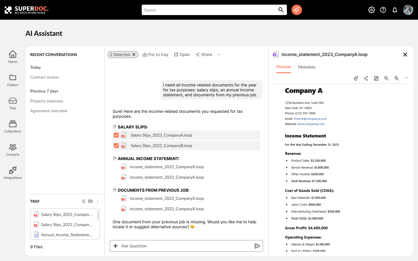The width and height of the screenshot is (418, 261).
Task: Go to Collections in the sidebar
Action: (13, 126)
